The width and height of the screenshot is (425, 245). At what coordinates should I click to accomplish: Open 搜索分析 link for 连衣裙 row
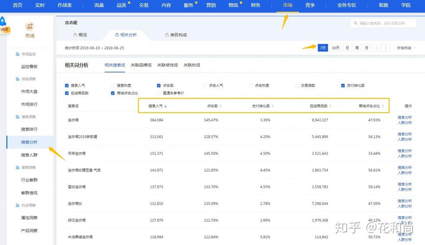tap(404, 118)
